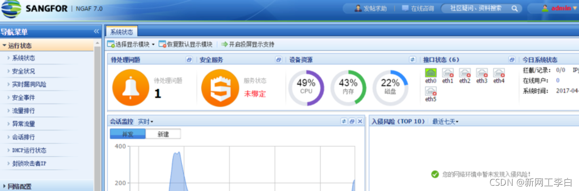
Task: Click the admin user avatar icon
Action: pyautogui.click(x=545, y=8)
